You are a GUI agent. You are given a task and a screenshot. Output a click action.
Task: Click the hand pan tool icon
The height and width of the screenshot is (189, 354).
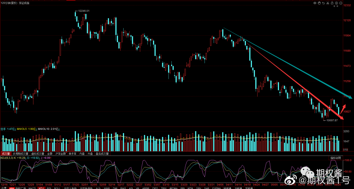(319, 3)
